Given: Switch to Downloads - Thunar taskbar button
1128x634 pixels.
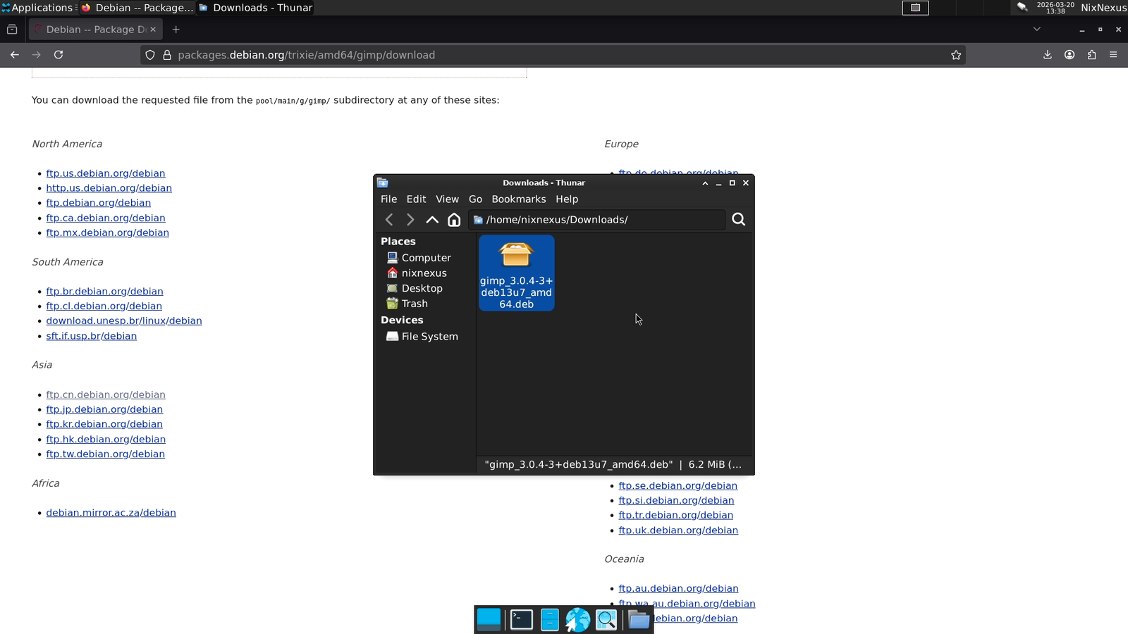Looking at the screenshot, I should click(x=255, y=8).
